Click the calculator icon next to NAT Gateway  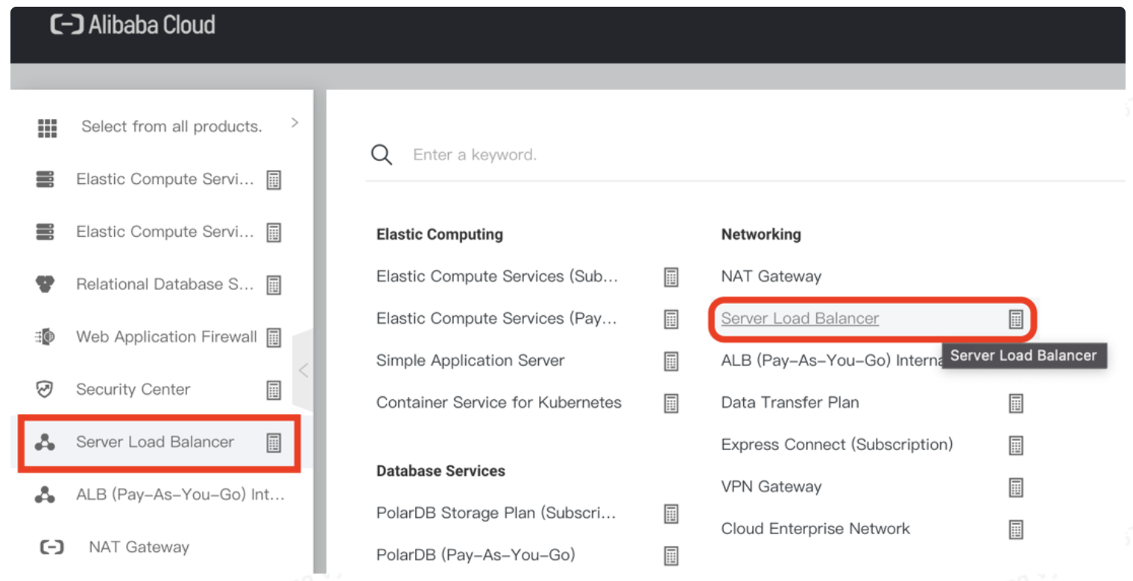[x=1016, y=276]
